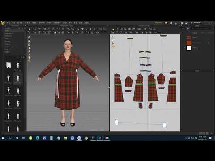Viewport: 215px width, 161px height.
Task: Click the white round icon beside the user icon
Action: pyautogui.click(x=181, y=23)
